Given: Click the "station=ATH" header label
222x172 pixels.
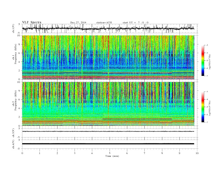Looking at the screenshot, I should [104, 22].
